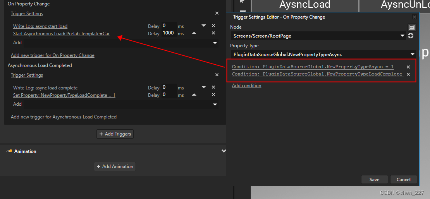Open 'Write Log: async load complete' action
Screen dimensions: 430x199
(x=45, y=88)
